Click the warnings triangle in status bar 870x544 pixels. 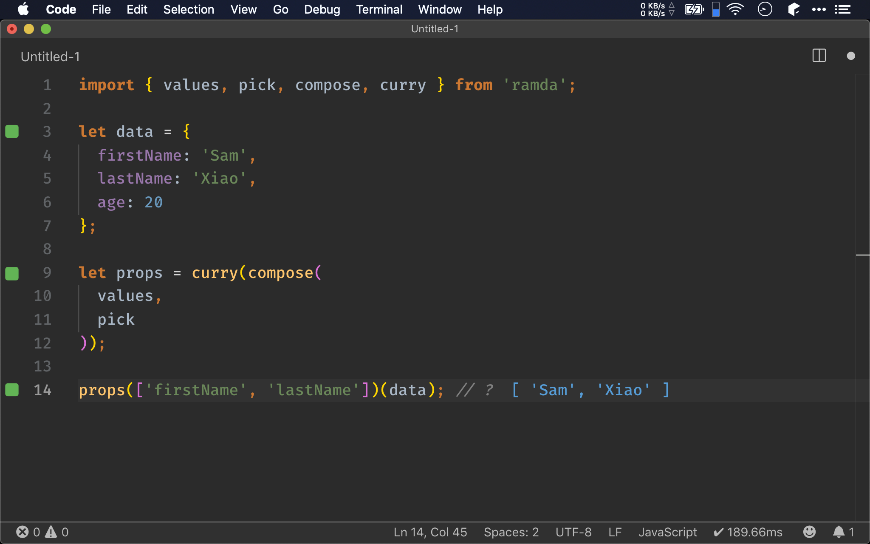51,532
